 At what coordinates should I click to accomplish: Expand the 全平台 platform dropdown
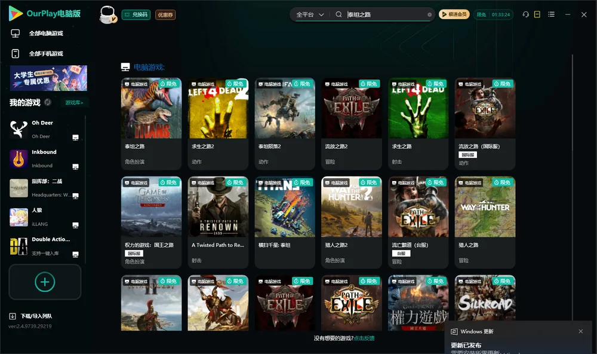310,14
